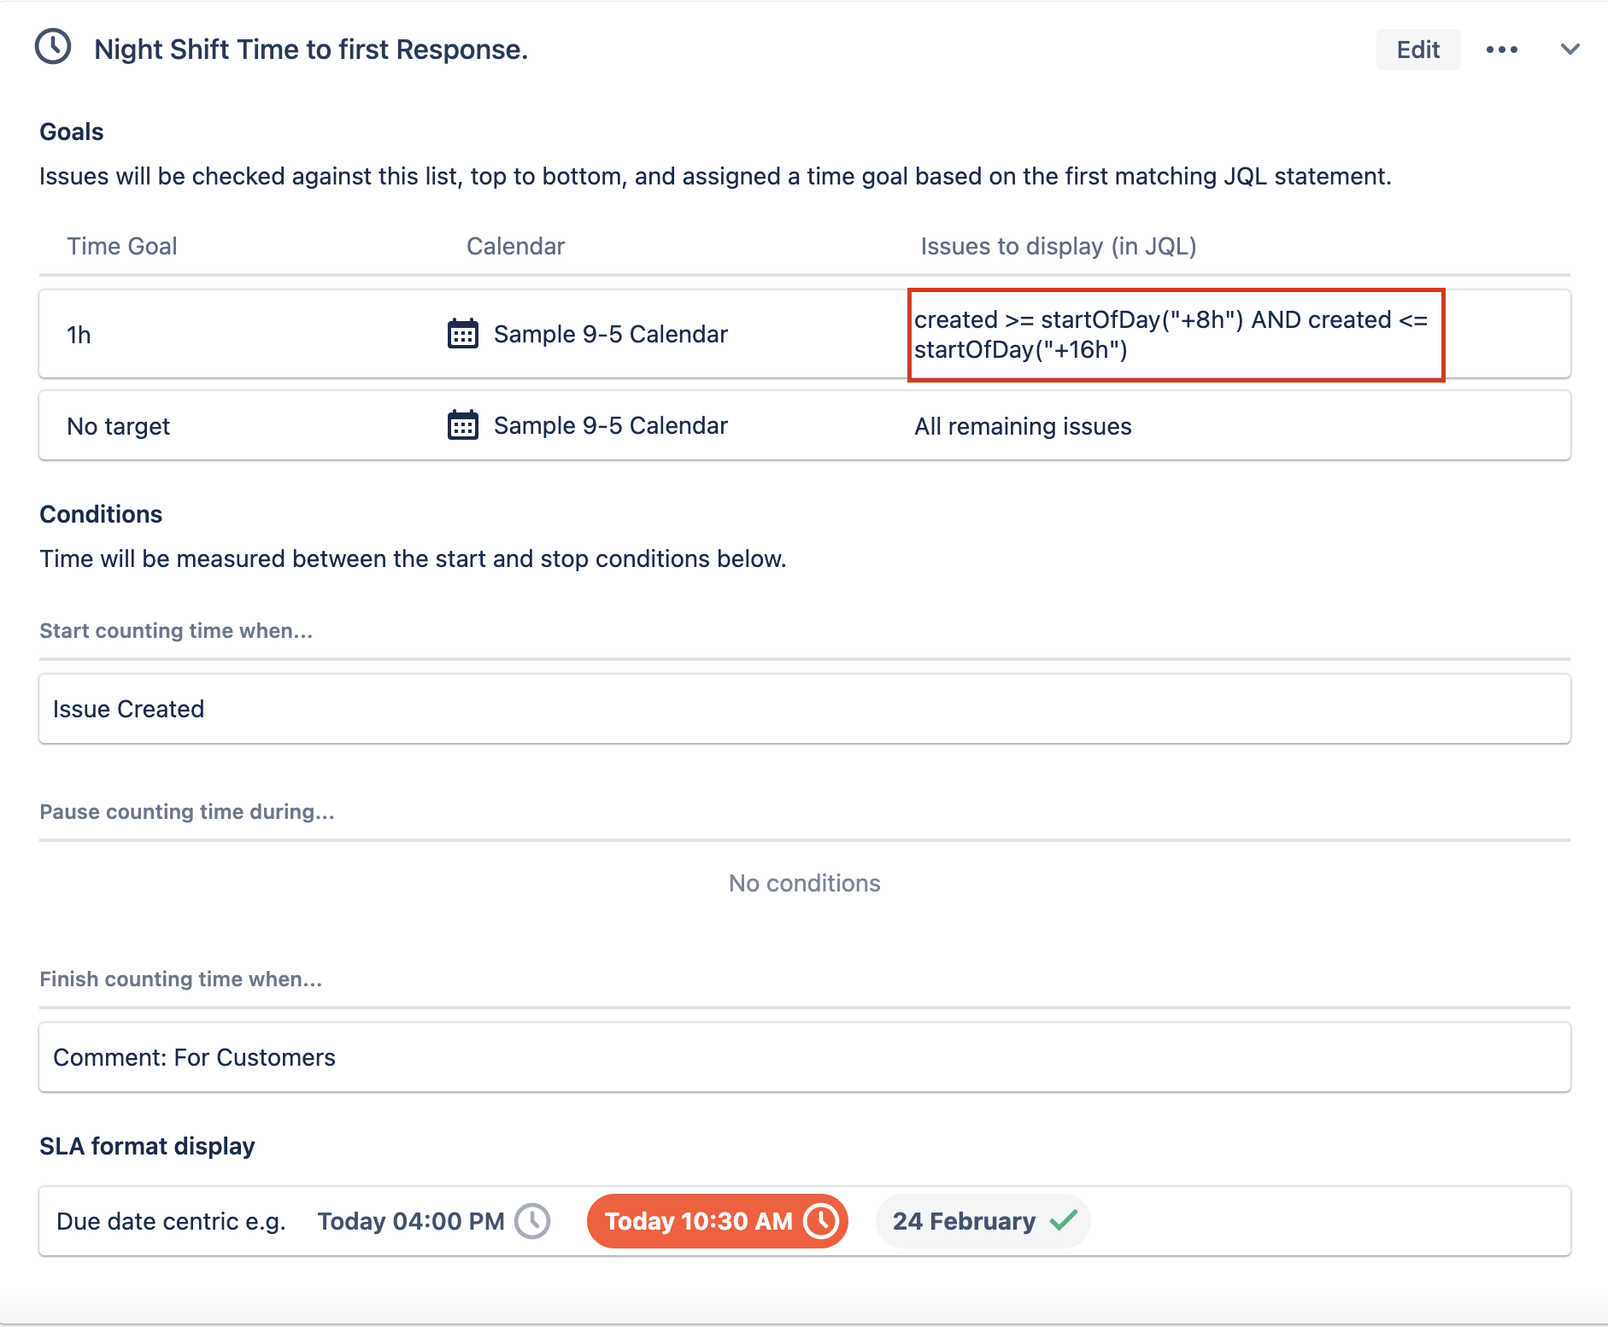Click the green checkmark next to 24 February
Screen dimensions: 1608x1327
coord(1064,1221)
